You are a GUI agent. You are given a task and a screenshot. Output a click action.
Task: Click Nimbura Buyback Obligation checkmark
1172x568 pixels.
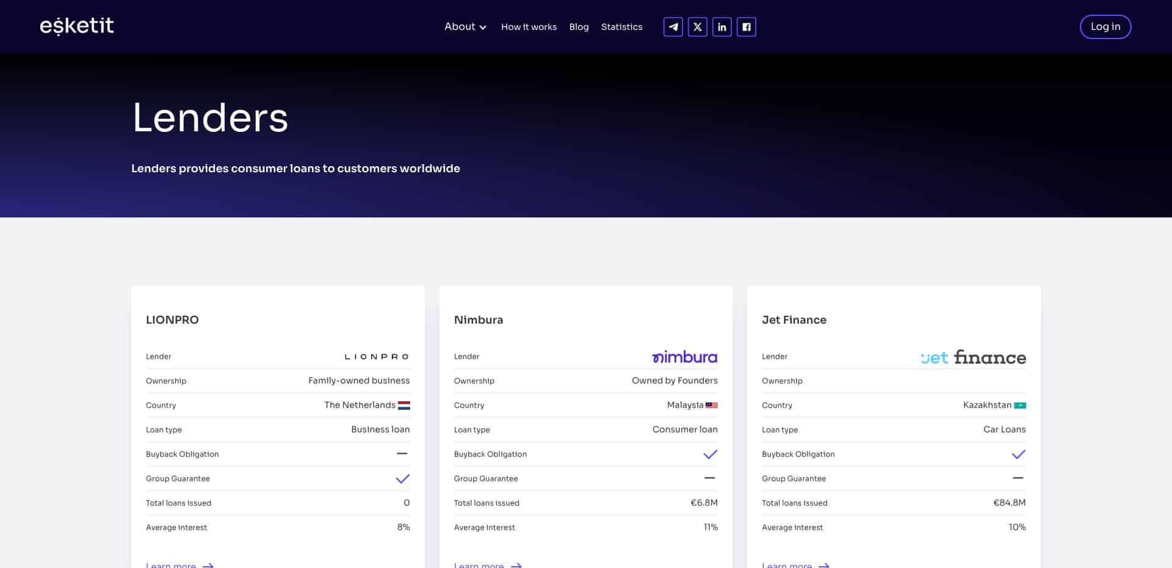pos(711,454)
